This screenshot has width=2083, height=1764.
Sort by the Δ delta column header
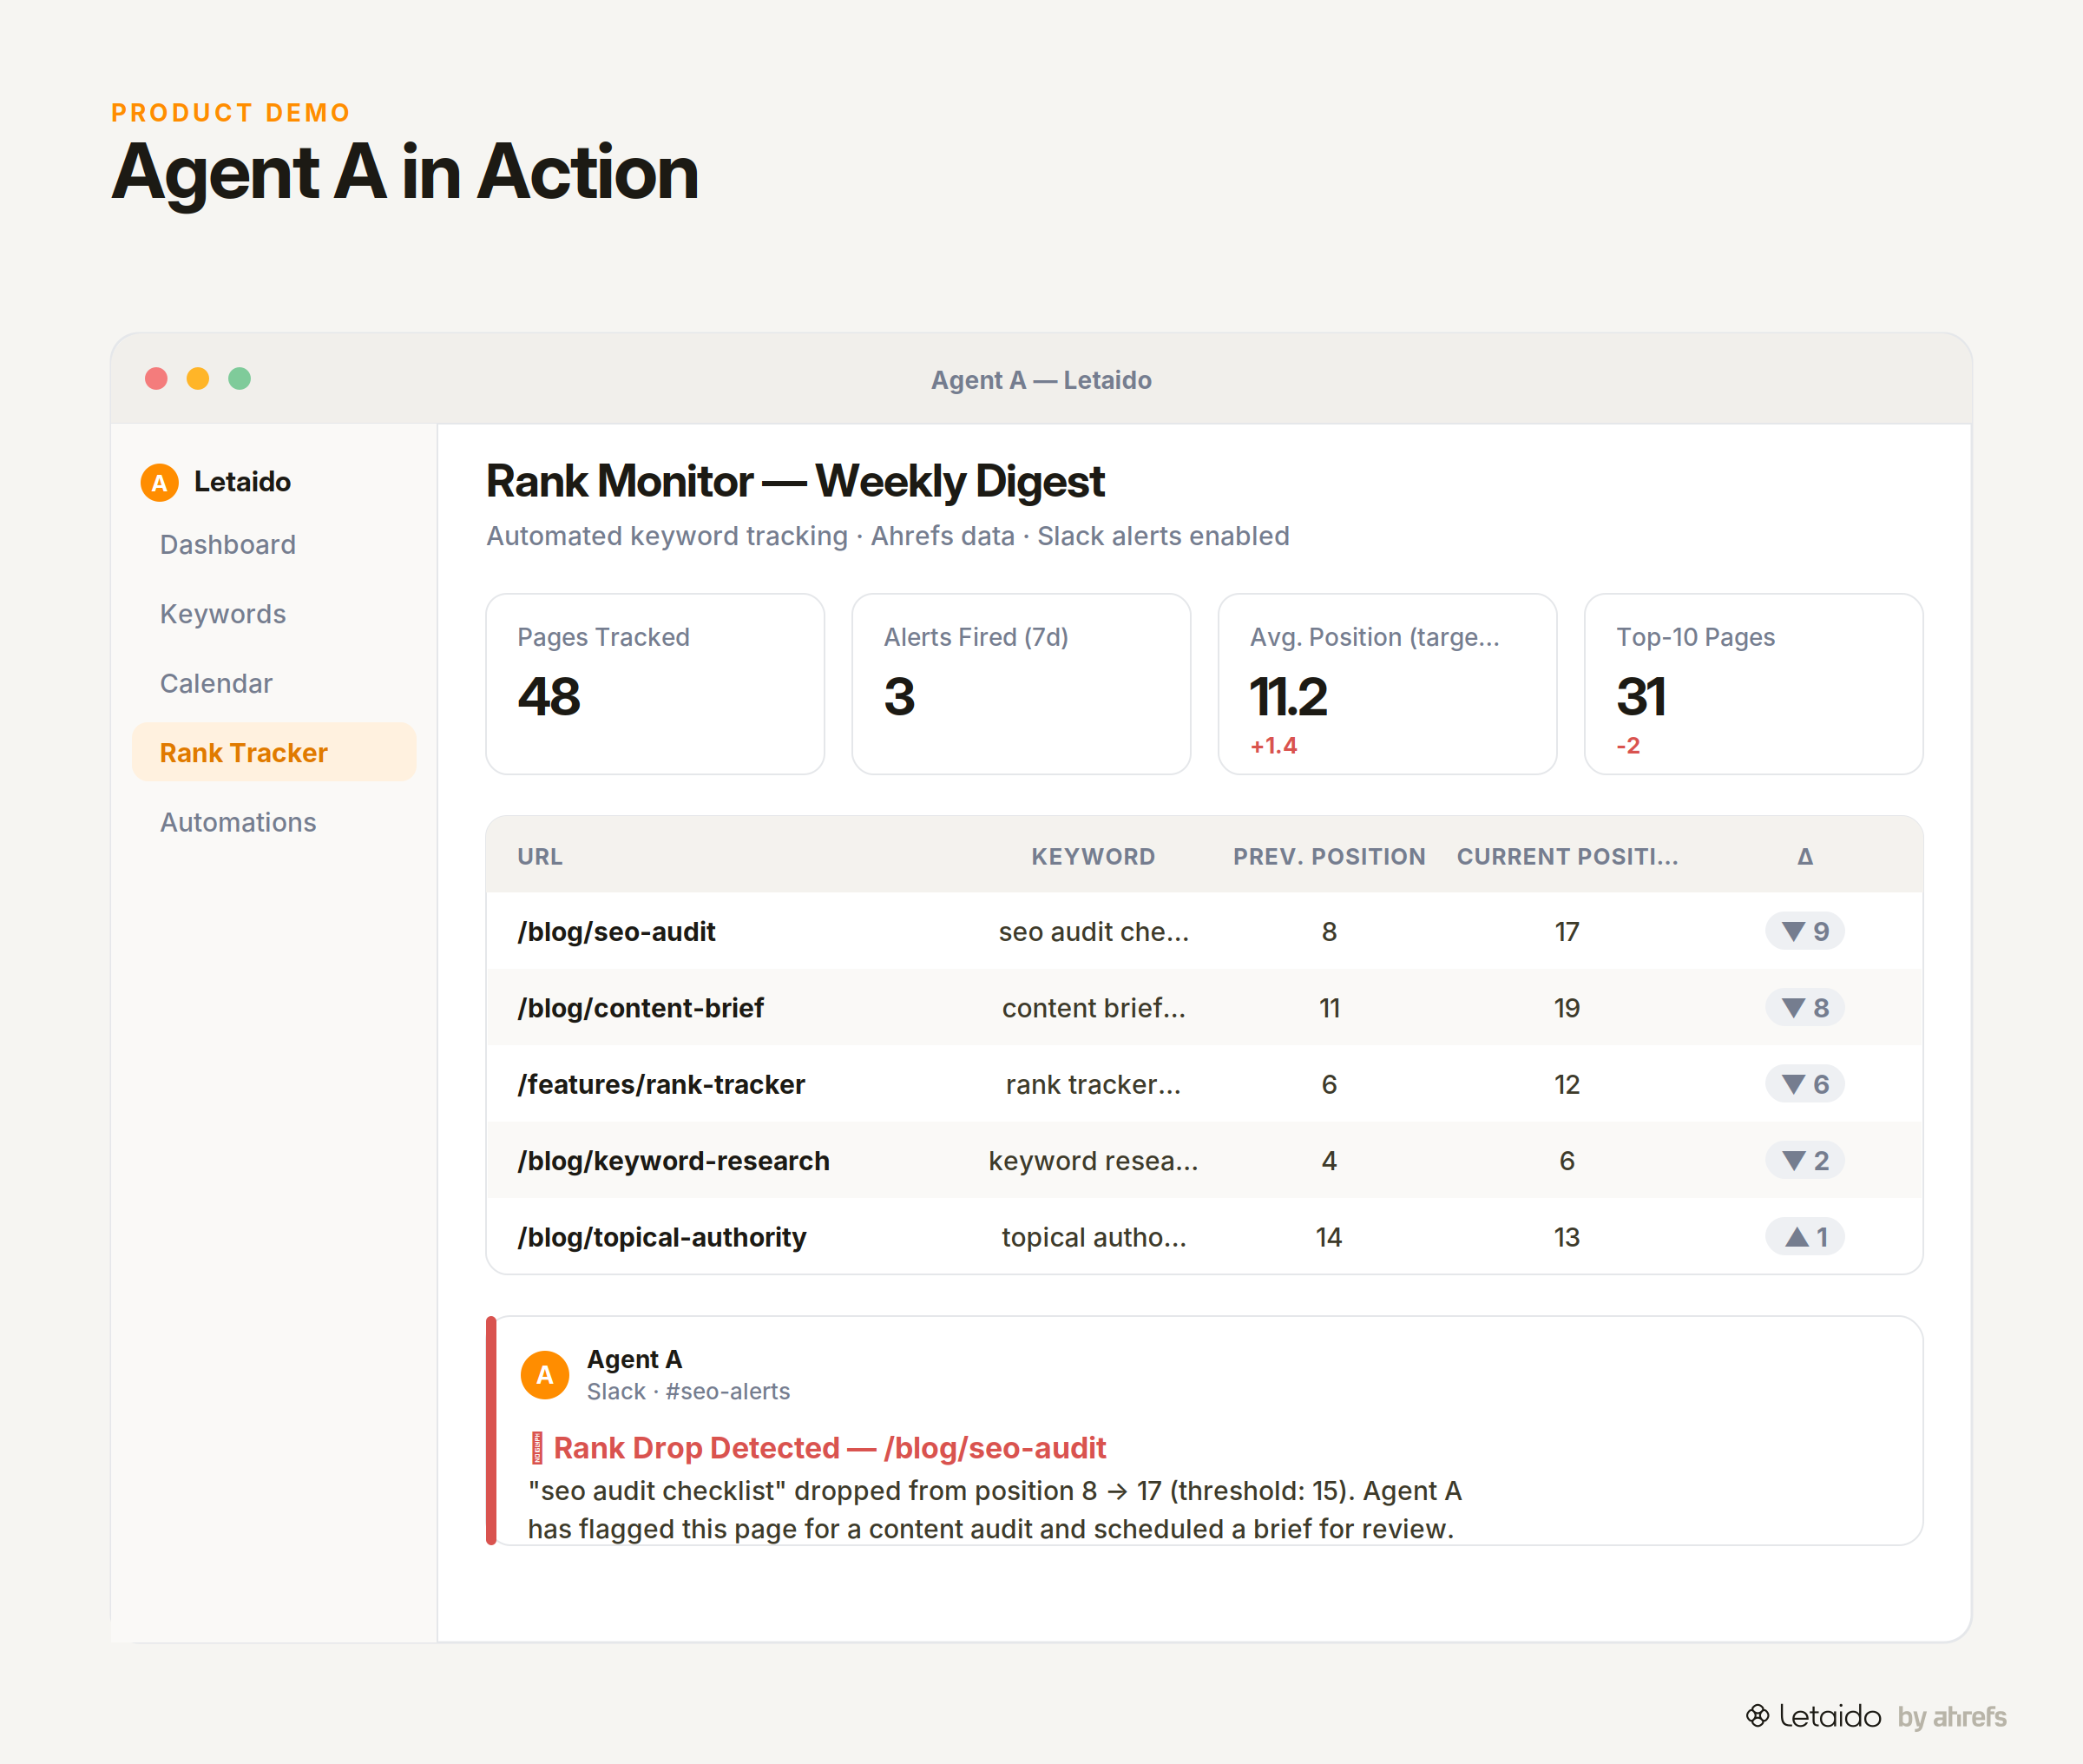pos(1804,857)
